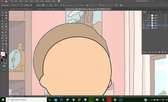The height and width of the screenshot is (102, 168).
Task: Click Remove selected anchor points button
Action: (x=44, y=5)
